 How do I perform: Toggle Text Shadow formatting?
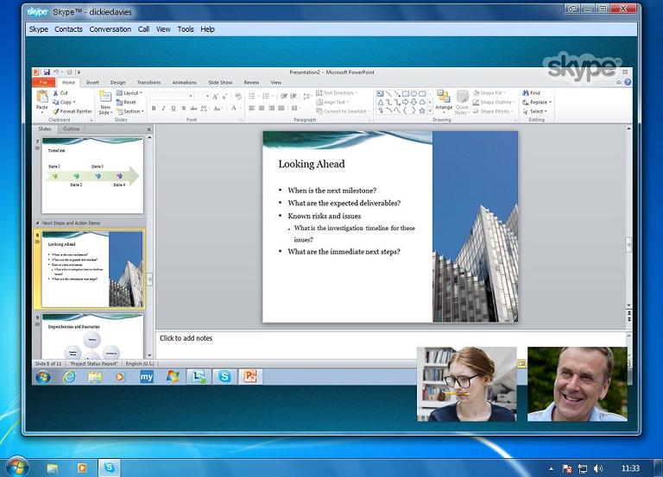point(184,109)
